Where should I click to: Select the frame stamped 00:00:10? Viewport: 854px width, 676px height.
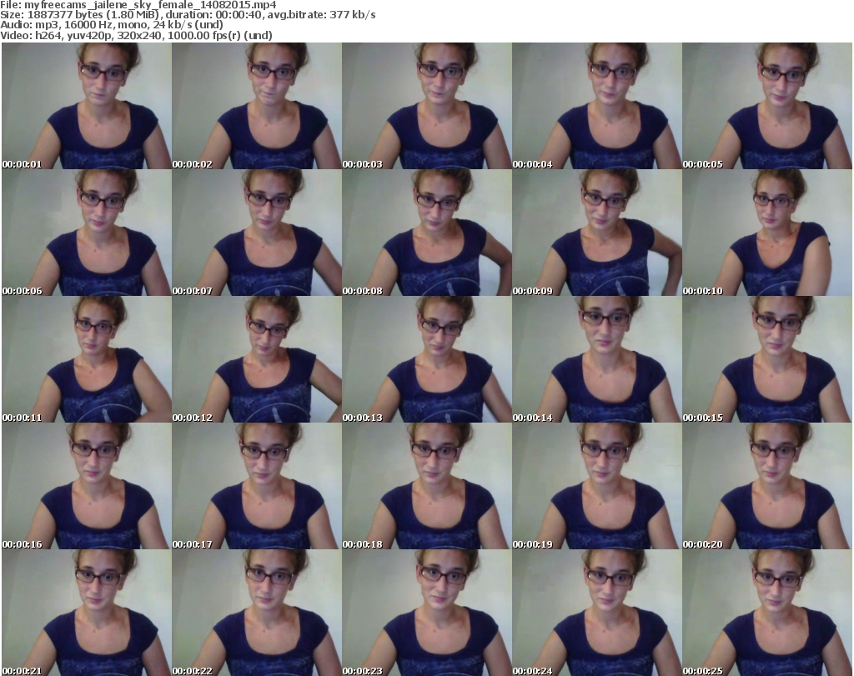(x=767, y=233)
